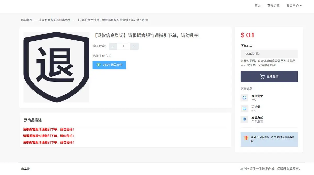Viewport: 314px width, 175px height.
Task: Click the 下单TG input field
Action: click(x=269, y=54)
